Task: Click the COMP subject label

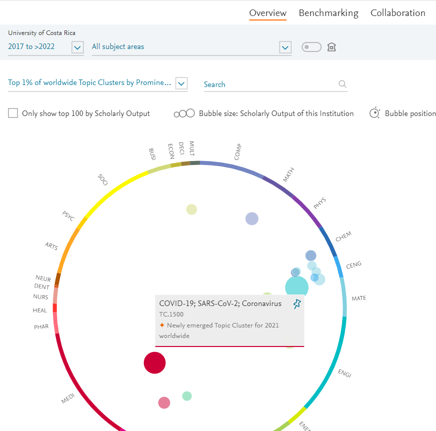Action: tap(237, 151)
